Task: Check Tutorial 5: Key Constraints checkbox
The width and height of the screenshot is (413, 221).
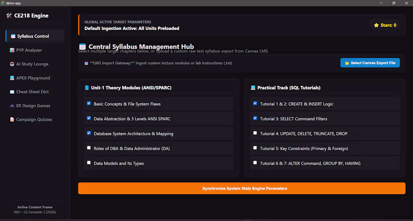Action: [x=255, y=148]
